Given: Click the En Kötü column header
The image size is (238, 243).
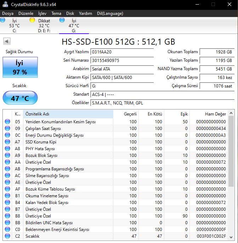Looking at the screenshot, I should pyautogui.click(x=152, y=114).
